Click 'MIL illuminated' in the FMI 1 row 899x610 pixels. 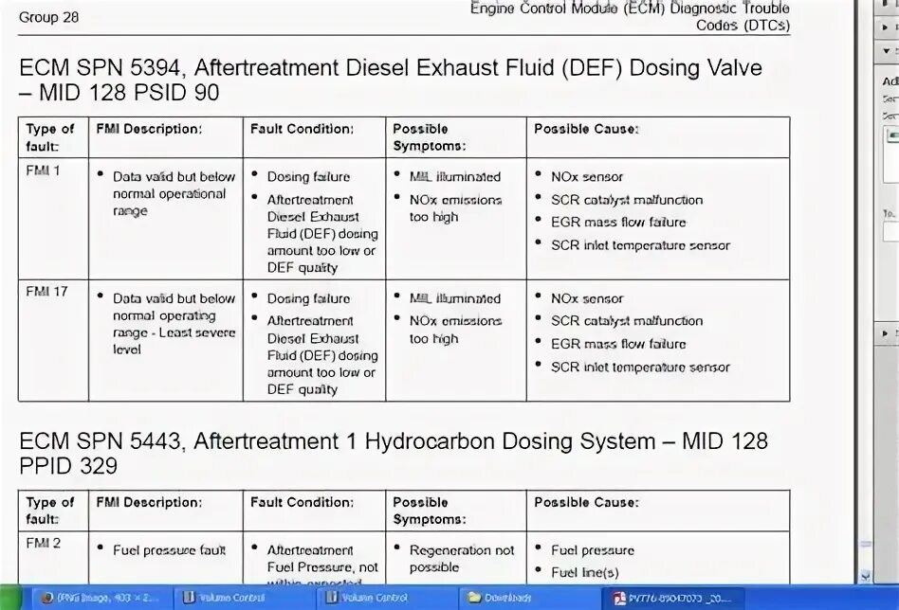click(454, 176)
